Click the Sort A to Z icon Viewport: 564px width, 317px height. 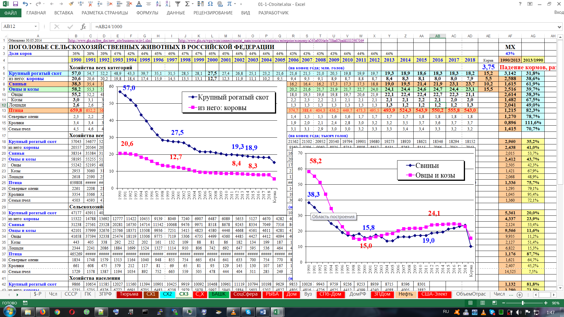point(158,4)
